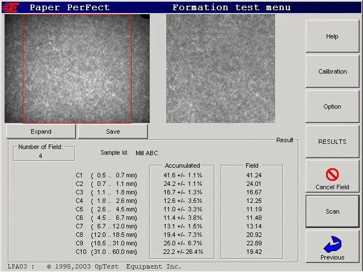The image size is (363, 272).
Task: Open the Calibration settings
Action: point(332,71)
